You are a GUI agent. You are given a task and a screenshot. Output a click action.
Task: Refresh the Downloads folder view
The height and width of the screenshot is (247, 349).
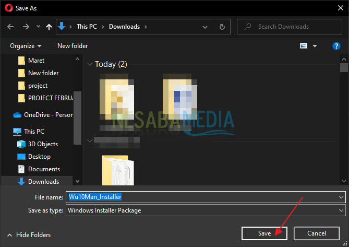(222, 27)
